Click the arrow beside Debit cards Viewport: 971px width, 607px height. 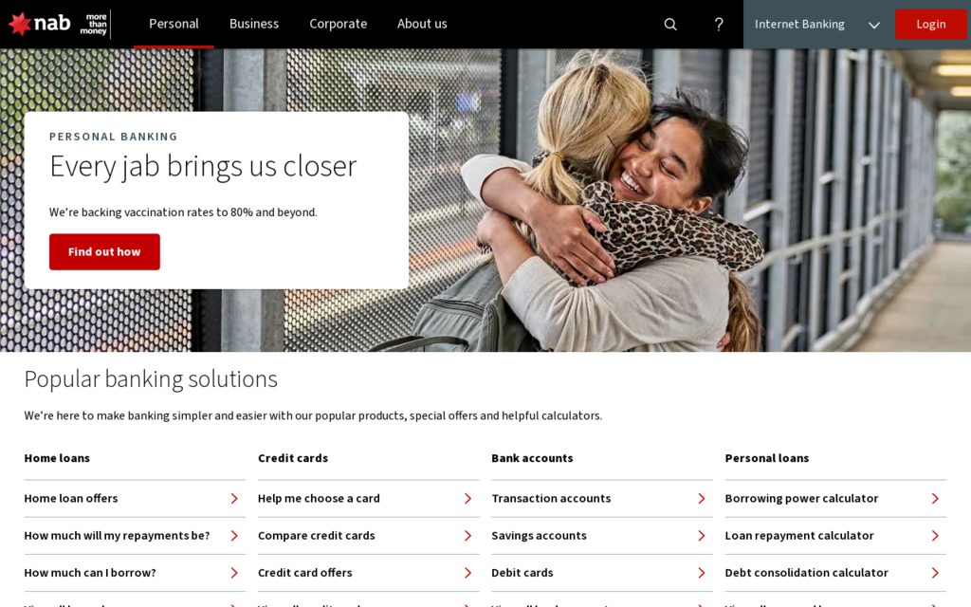pyautogui.click(x=702, y=573)
